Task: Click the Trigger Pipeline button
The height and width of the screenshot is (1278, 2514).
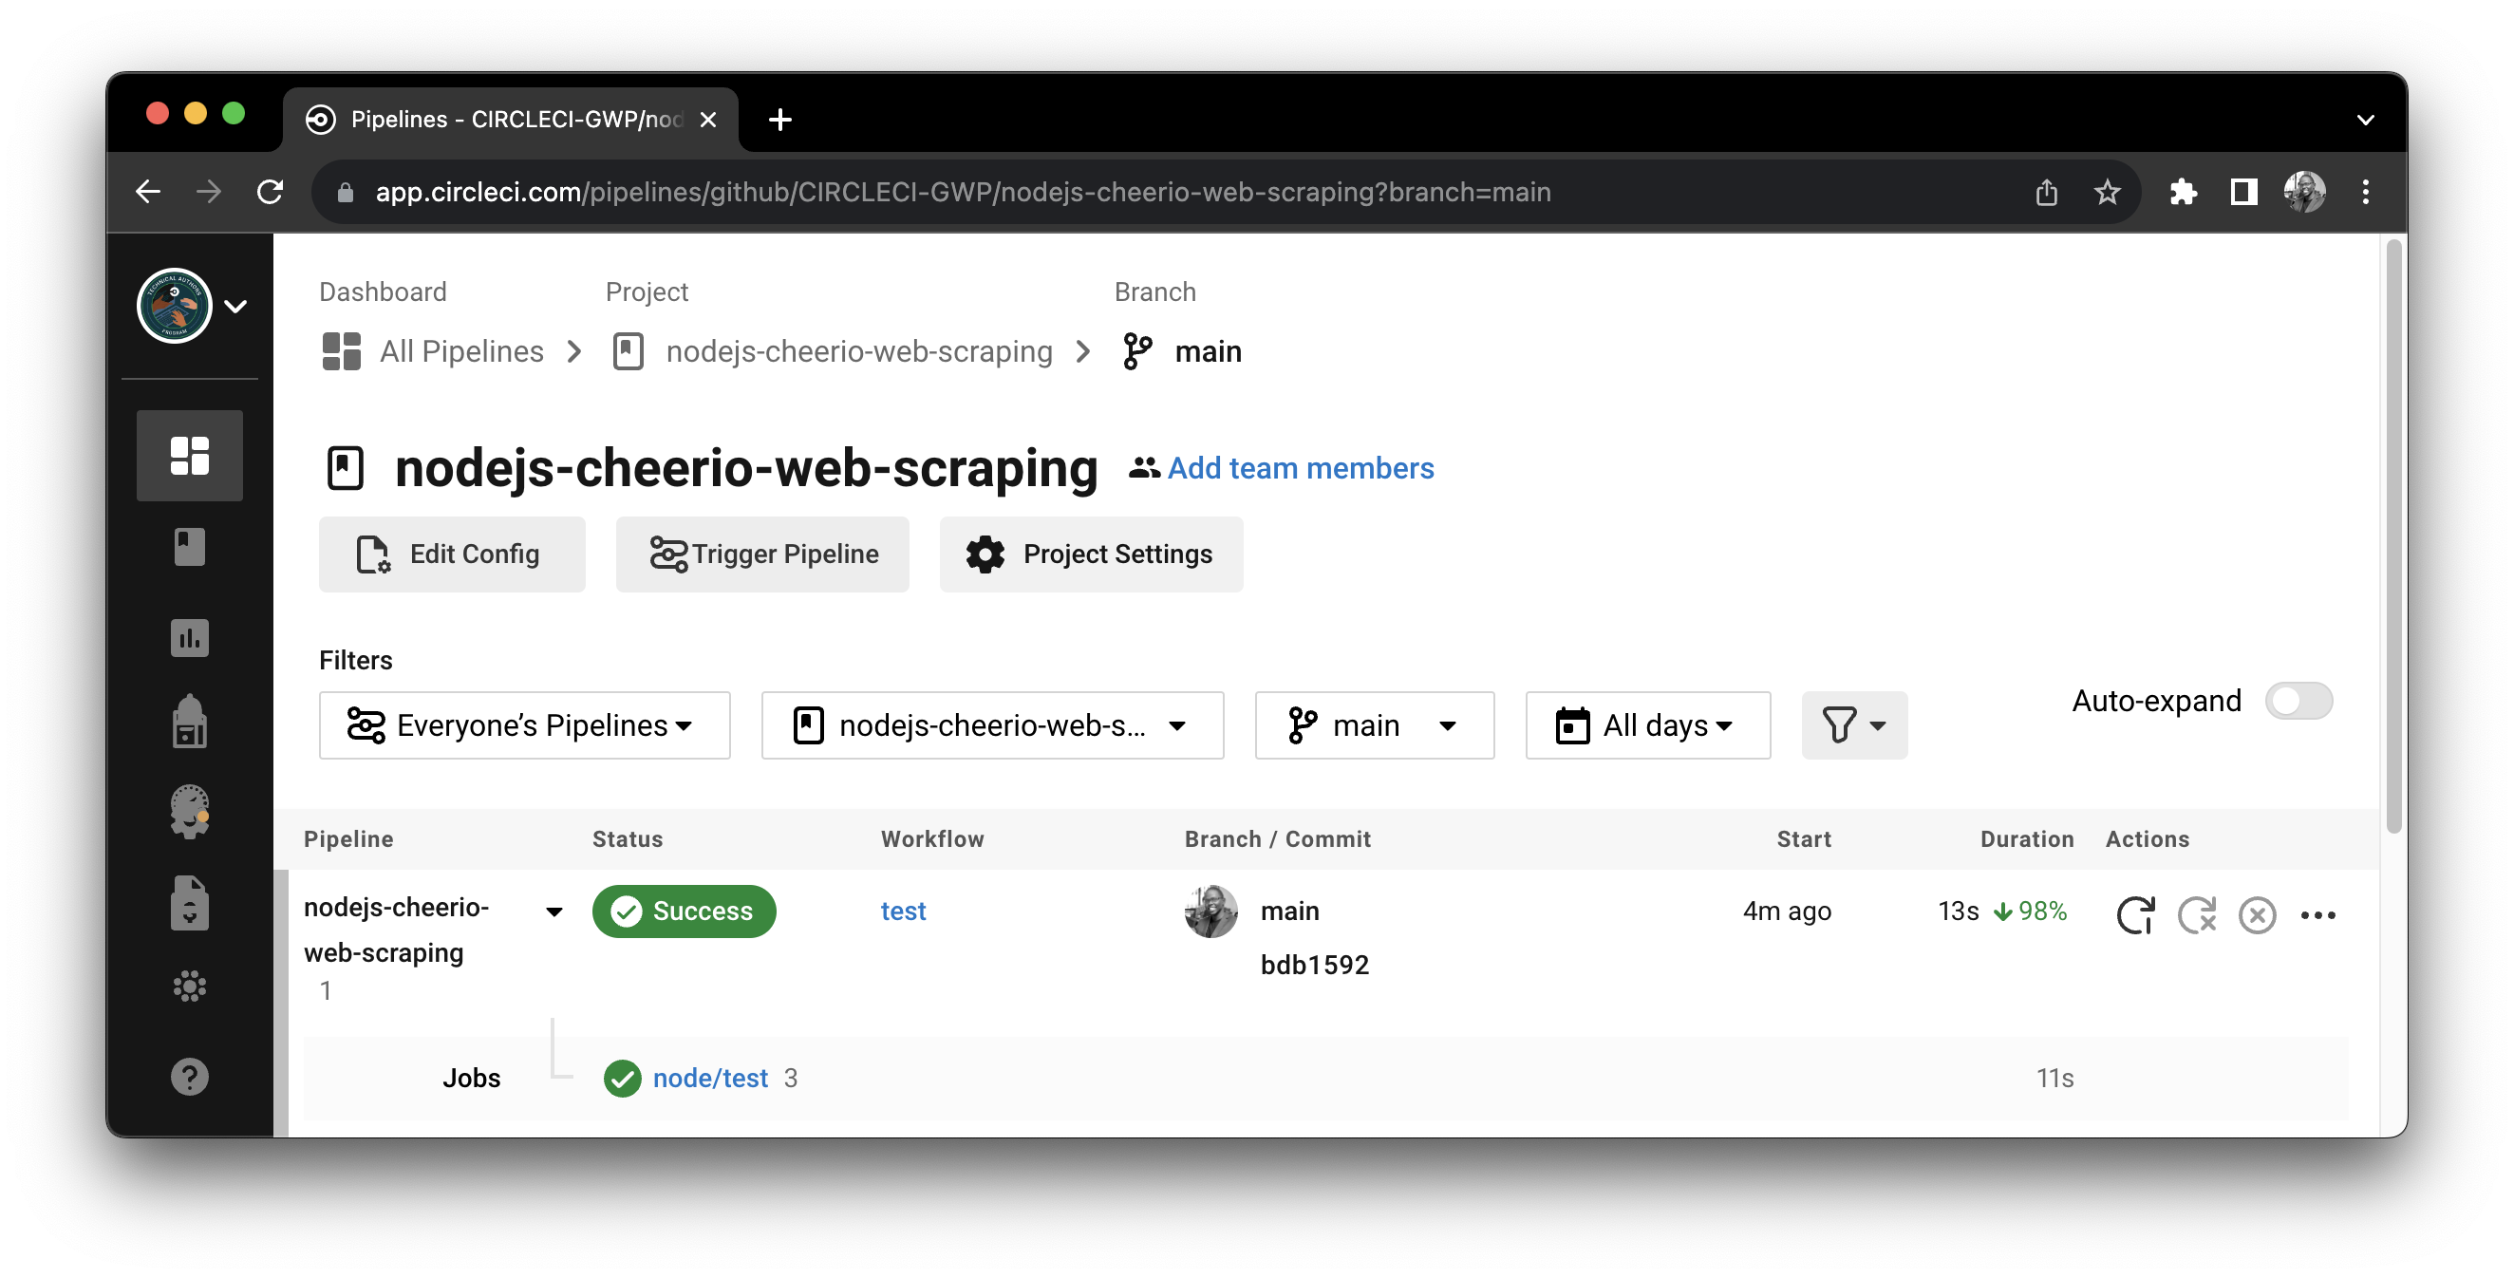Action: click(x=761, y=554)
